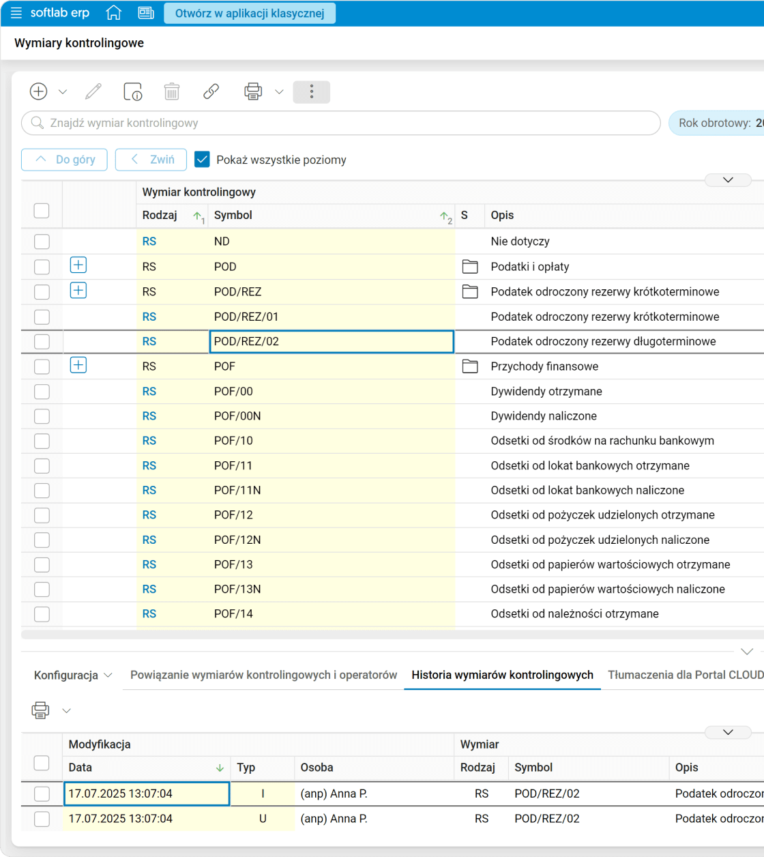764x857 pixels.
Task: Click the add new dimension plus icon
Action: (x=39, y=91)
